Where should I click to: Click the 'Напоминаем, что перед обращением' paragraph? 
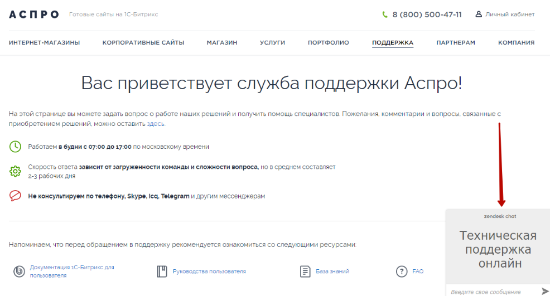[182, 245]
